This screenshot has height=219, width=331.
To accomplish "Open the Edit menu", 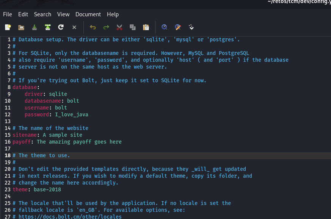I will (x=23, y=14).
